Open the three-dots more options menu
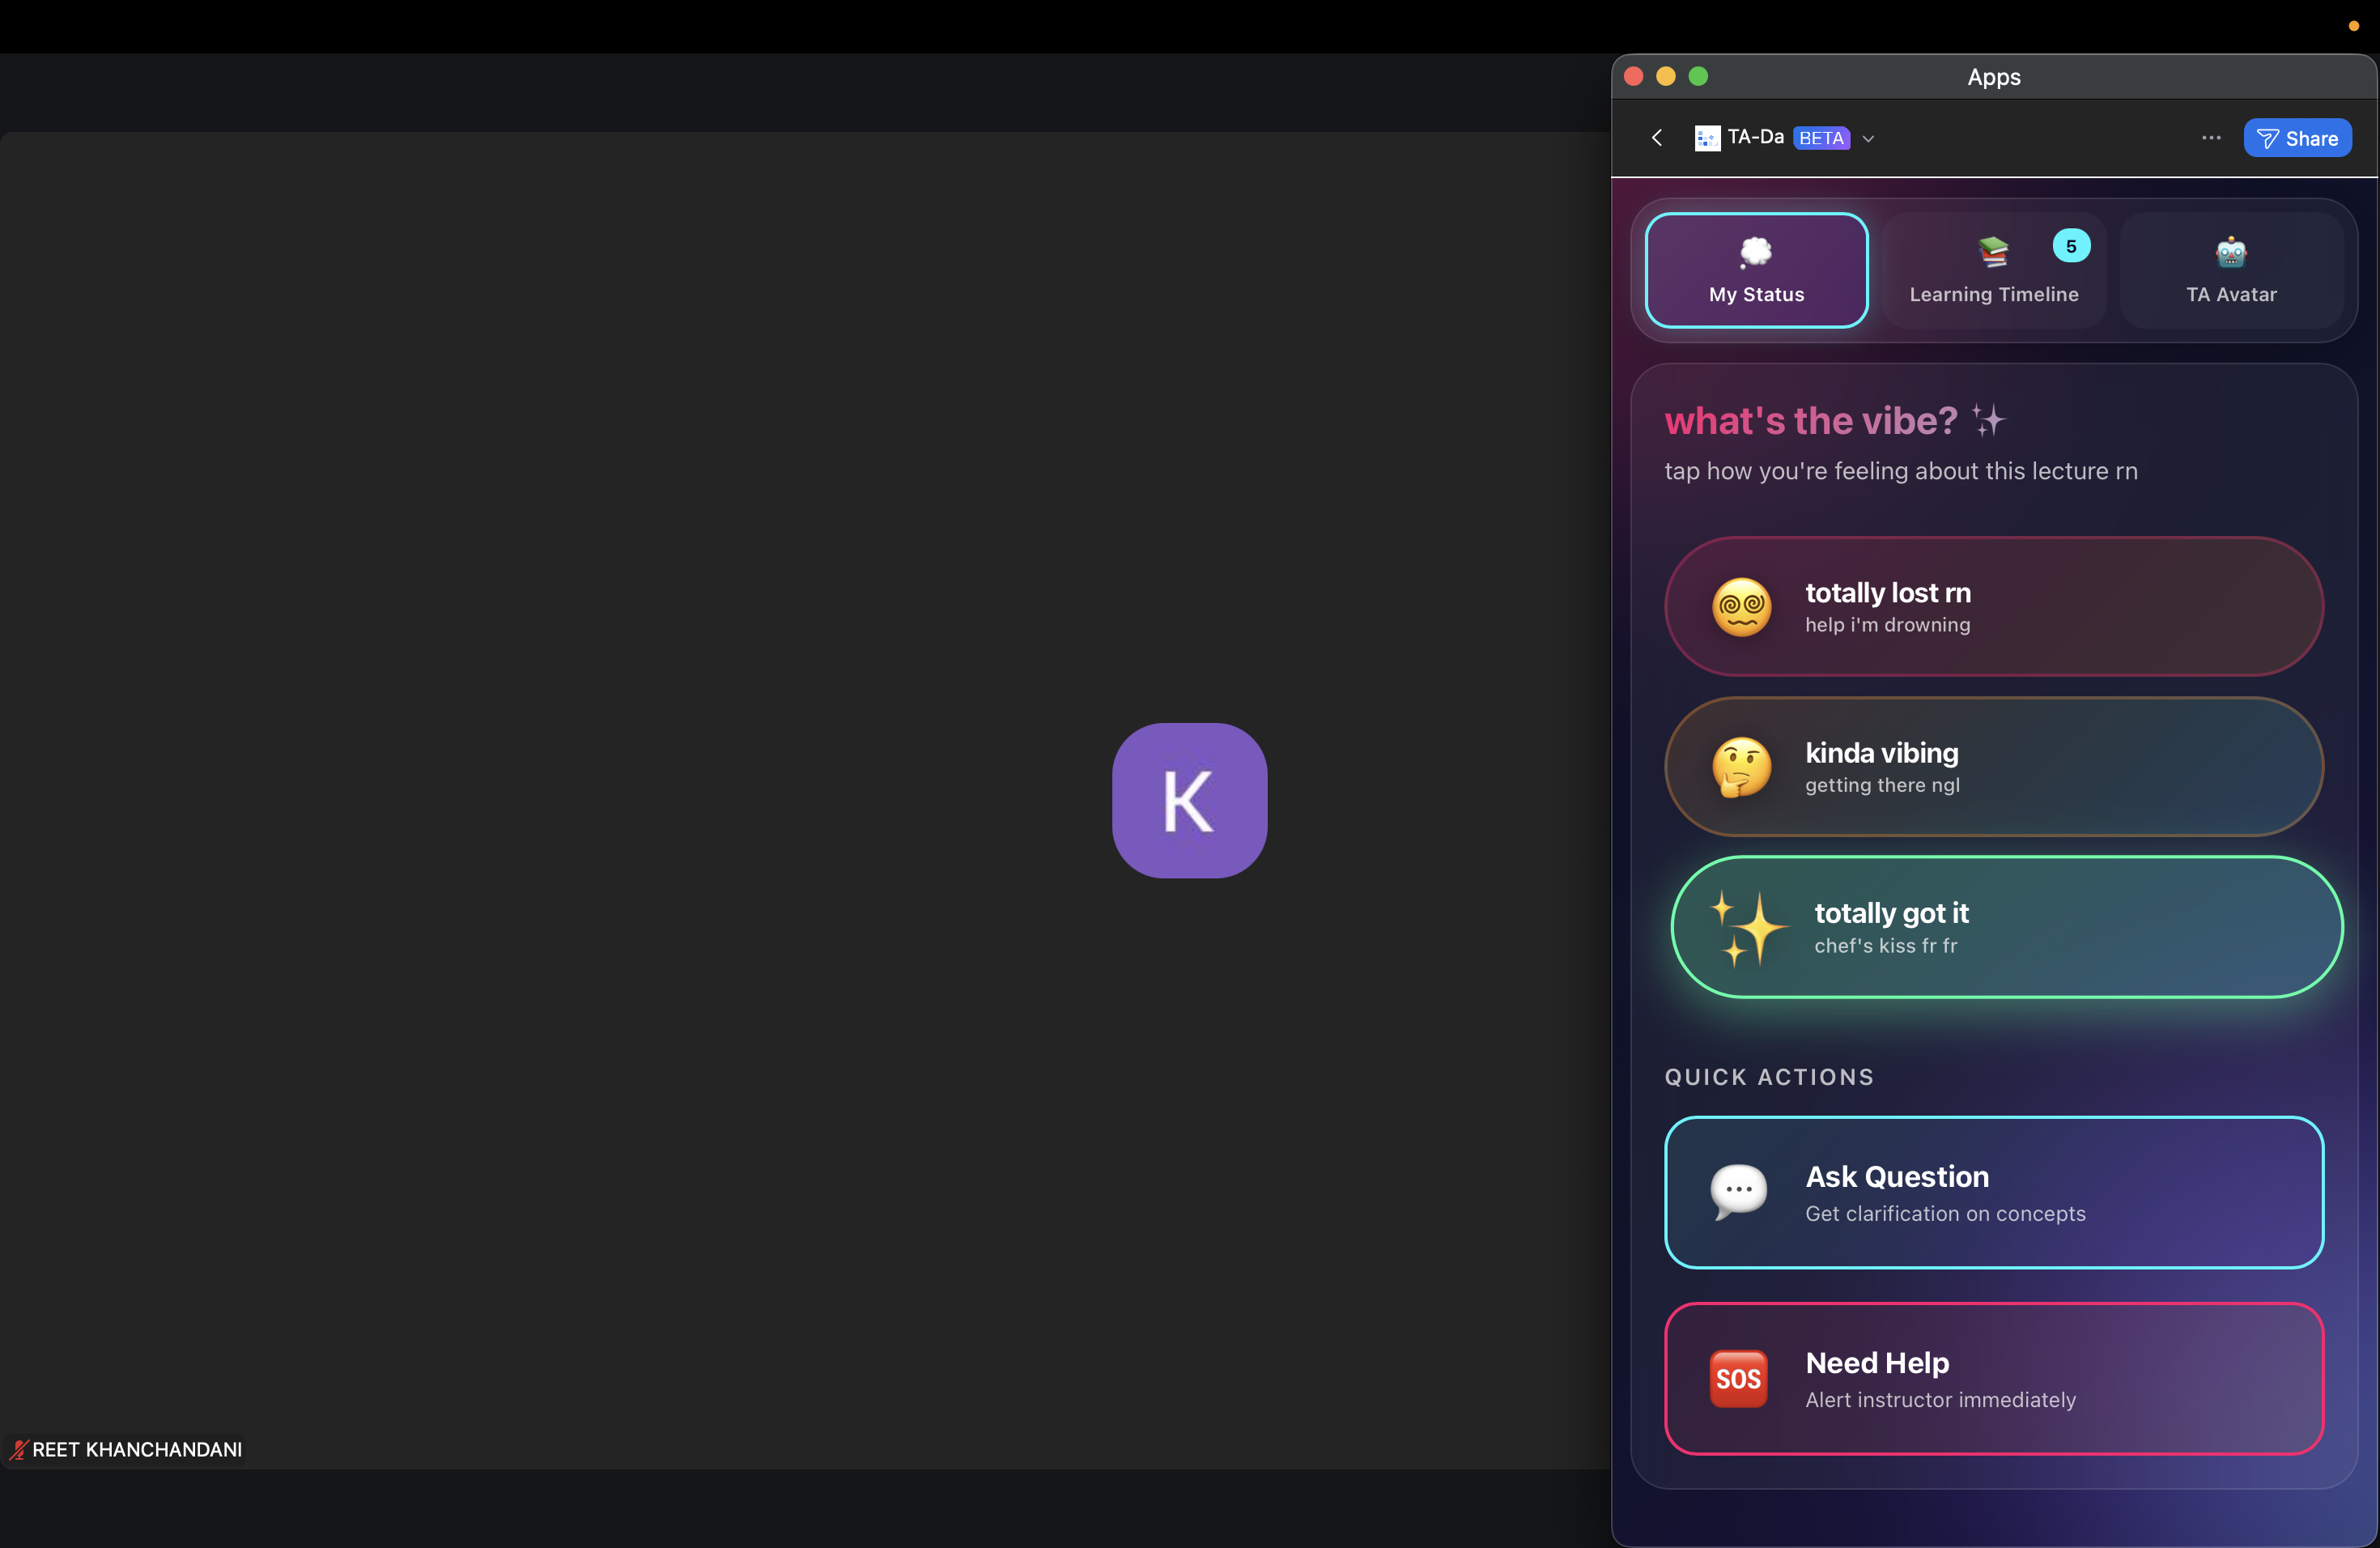This screenshot has width=2380, height=1548. pos(2211,138)
